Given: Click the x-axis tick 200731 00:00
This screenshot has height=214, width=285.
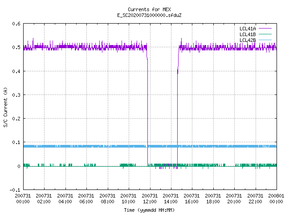Looking at the screenshot, I should [23, 199].
